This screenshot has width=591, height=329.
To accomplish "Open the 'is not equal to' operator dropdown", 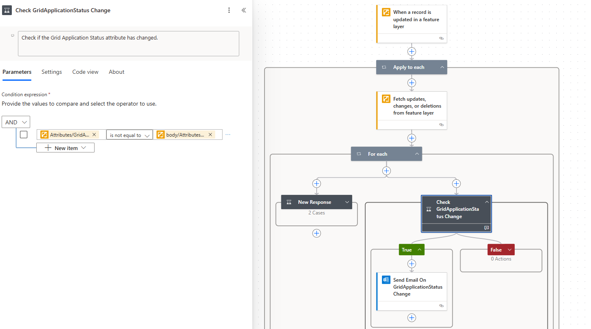I will coord(129,135).
